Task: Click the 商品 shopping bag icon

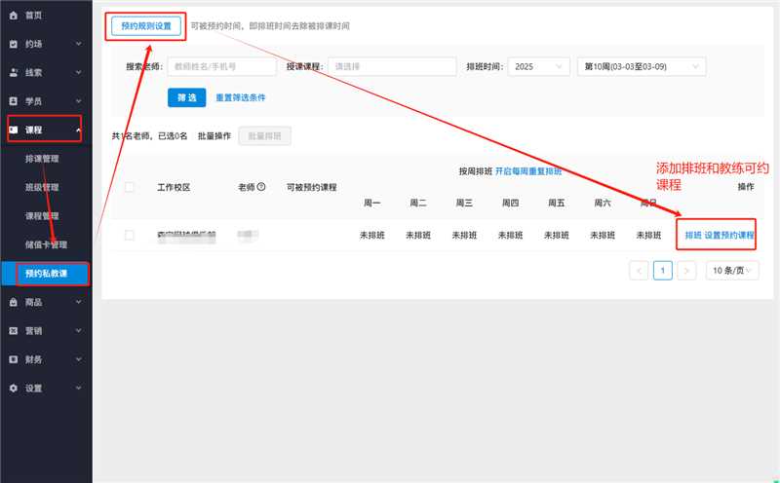Action: (x=14, y=302)
